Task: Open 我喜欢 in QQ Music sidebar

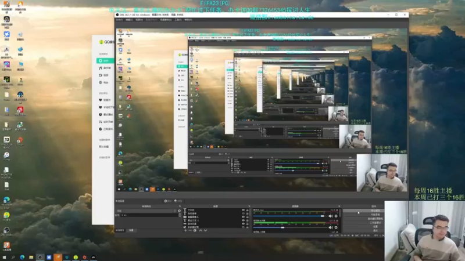Action: pyautogui.click(x=105, y=100)
